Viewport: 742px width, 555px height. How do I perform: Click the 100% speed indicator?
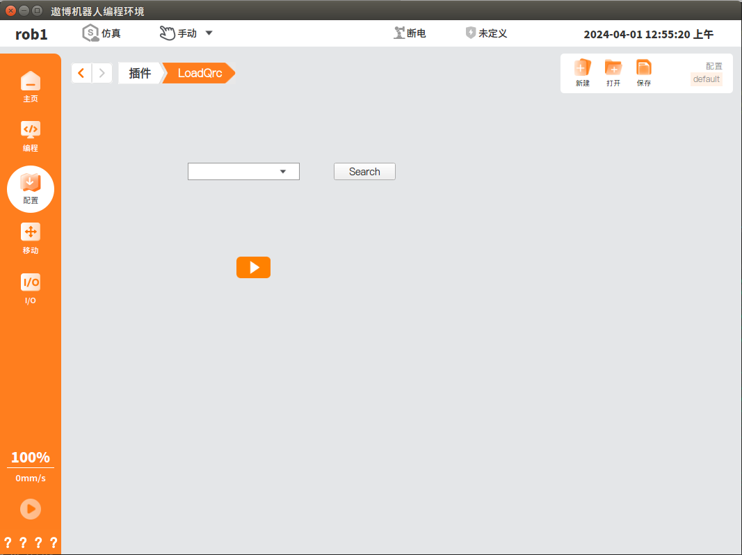coord(31,457)
